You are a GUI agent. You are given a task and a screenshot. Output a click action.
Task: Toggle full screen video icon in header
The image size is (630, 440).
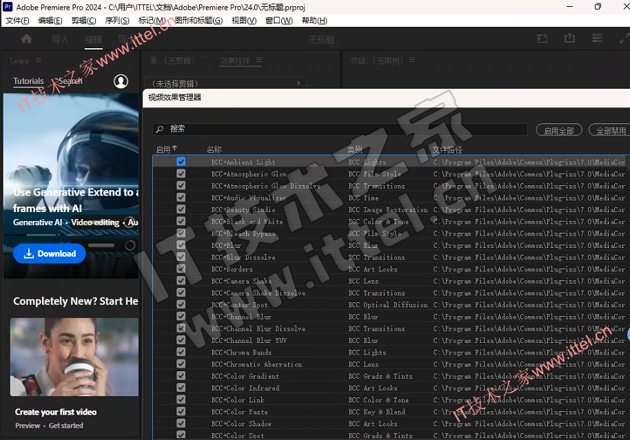[624, 39]
